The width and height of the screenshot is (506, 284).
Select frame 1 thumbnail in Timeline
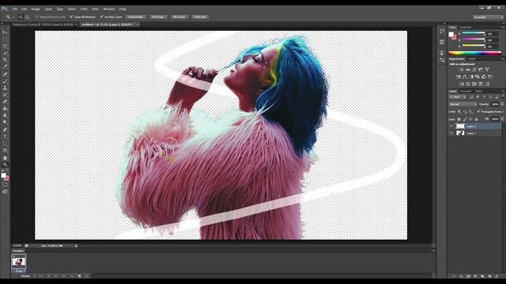[18, 261]
